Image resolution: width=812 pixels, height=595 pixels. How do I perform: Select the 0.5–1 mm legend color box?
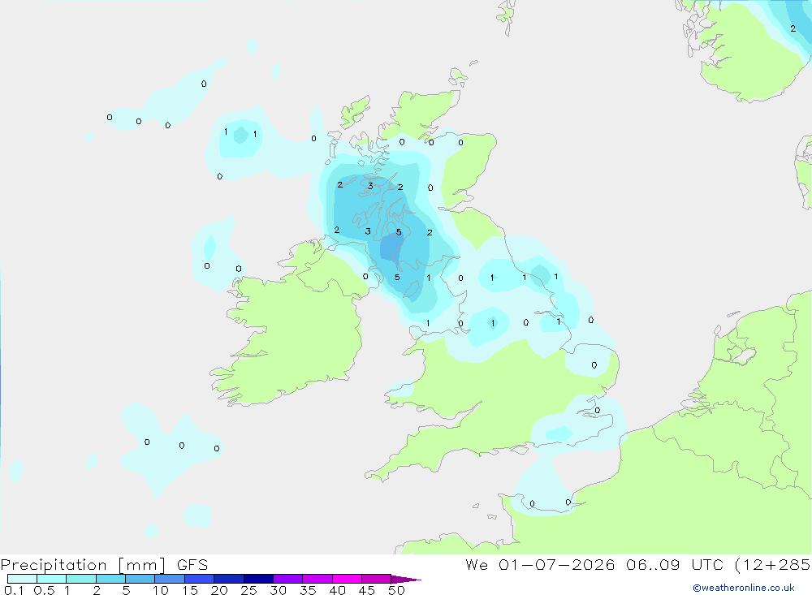coord(52,579)
